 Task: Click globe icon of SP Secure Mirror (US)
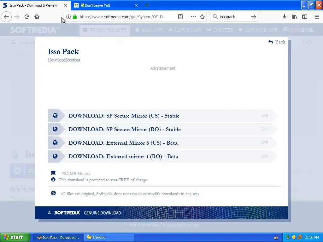tap(55, 115)
